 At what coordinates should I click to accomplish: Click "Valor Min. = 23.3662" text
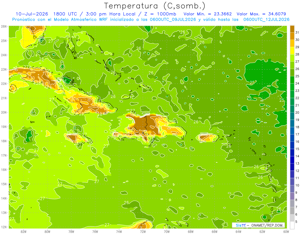(x=207, y=14)
